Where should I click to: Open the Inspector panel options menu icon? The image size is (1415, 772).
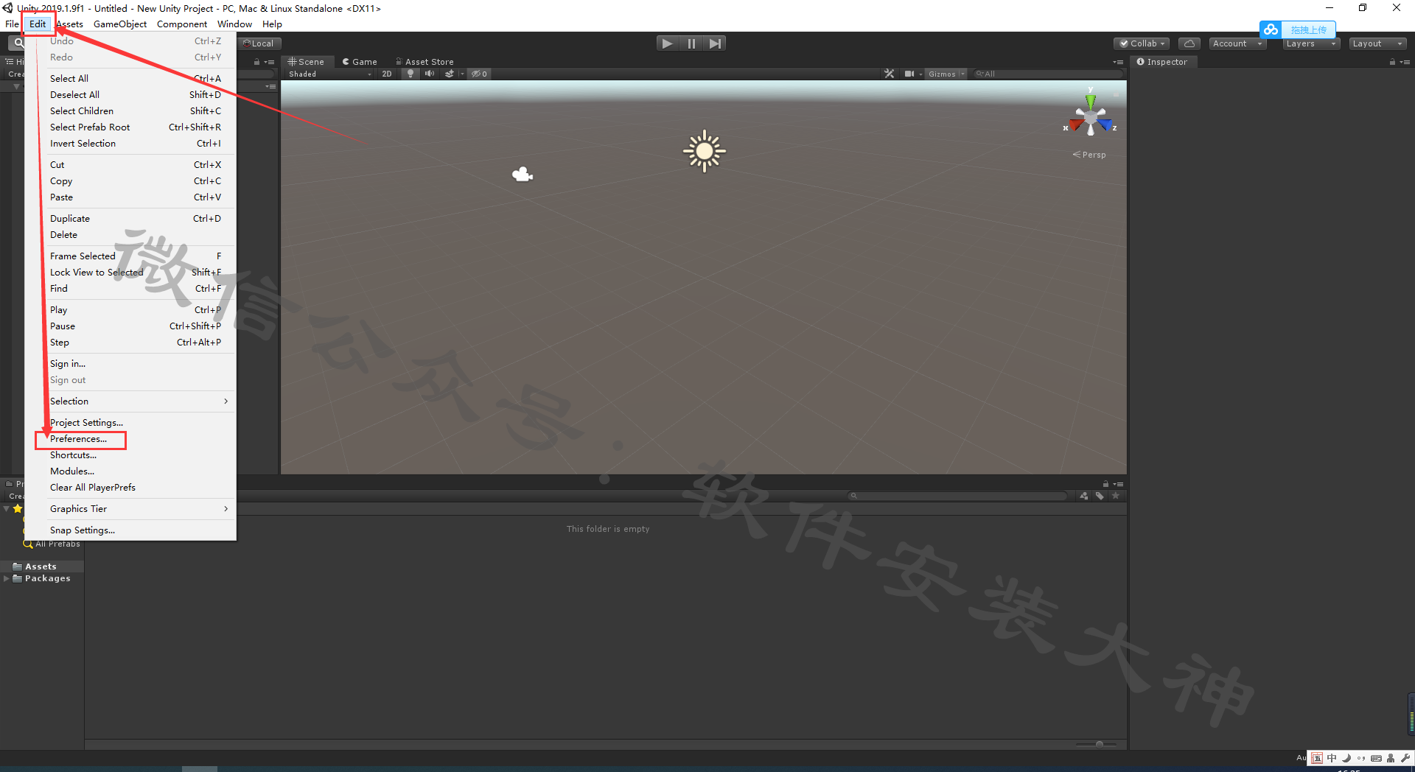point(1405,62)
